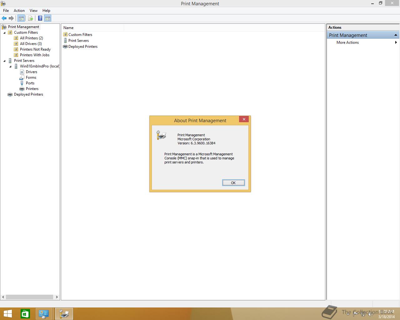This screenshot has height=320, width=400.
Task: Click the All Drivers filter icon
Action: pos(16,44)
